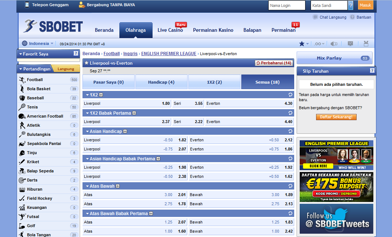Click the Hiburan crown icon
Screen dimensions: 392x237
tap(22, 189)
